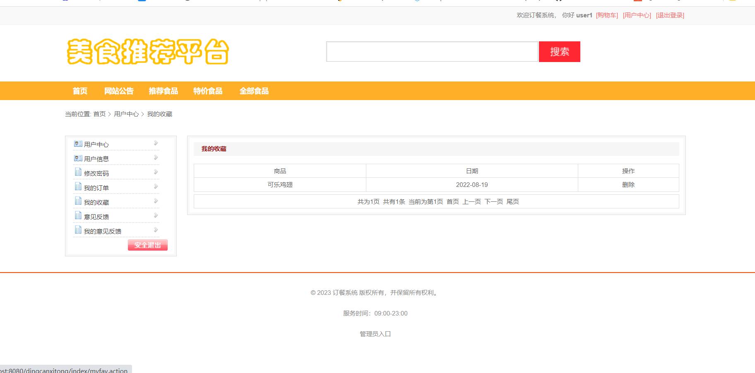Click the document icon beside 意见反馈

pos(78,215)
